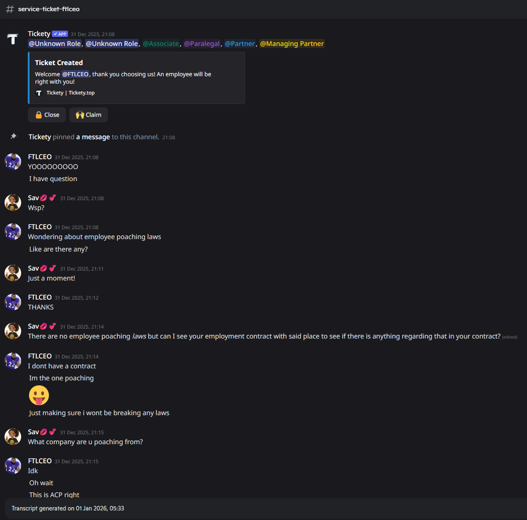Open the pinned "a message" link

(x=93, y=137)
